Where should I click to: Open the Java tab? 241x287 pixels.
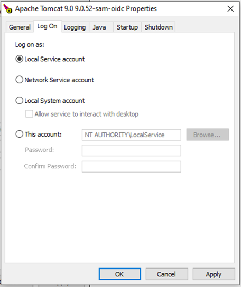coord(99,27)
